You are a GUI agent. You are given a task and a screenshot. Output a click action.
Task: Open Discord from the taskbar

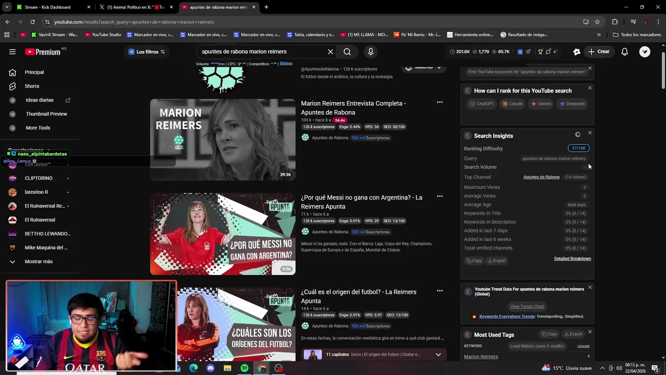click(x=210, y=368)
